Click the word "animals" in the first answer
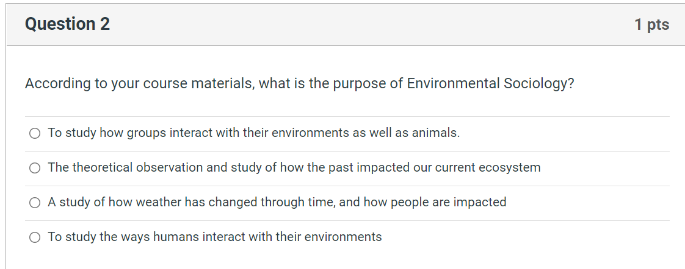Screen dimensions: 685x269 tap(435, 133)
